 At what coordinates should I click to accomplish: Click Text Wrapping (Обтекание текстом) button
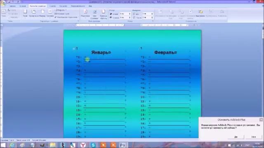(x=191, y=14)
